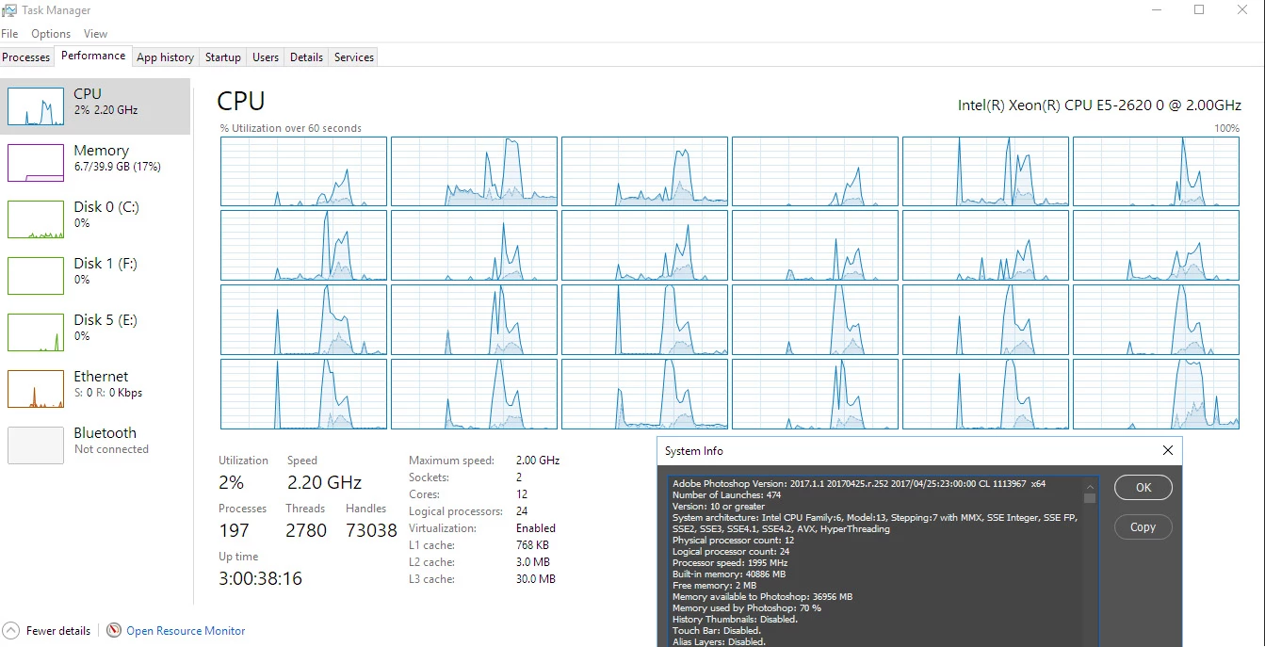Screen dimensions: 1265x647
Task: Switch to the App history tab
Action: coord(165,57)
